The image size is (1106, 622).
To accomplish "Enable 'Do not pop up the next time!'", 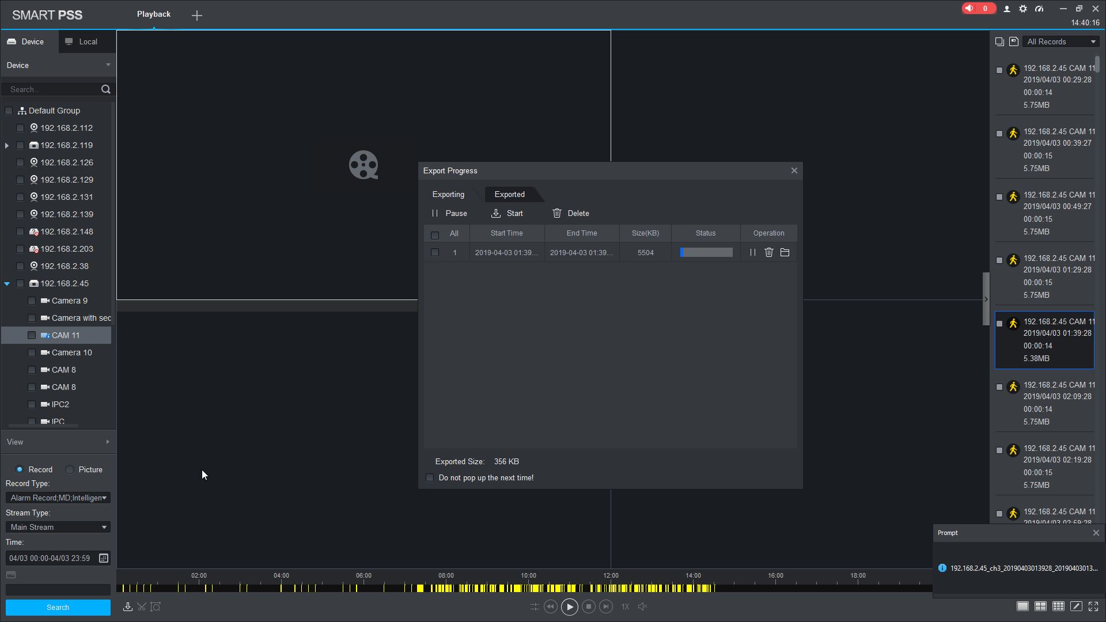I will (430, 477).
